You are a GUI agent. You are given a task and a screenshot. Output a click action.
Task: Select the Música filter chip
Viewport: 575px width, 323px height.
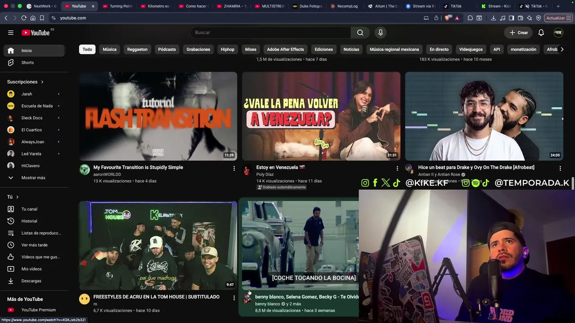pos(110,49)
